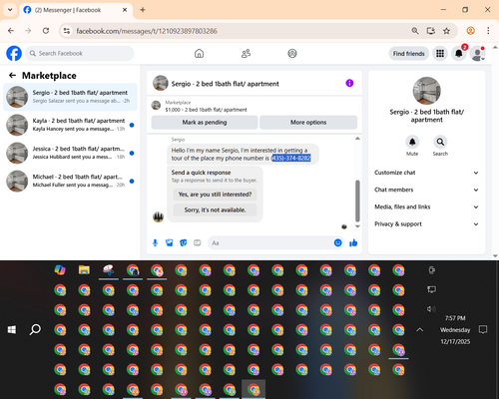Send quick reply 'Sorry, it's not available.'
The image size is (499, 399).
click(215, 209)
